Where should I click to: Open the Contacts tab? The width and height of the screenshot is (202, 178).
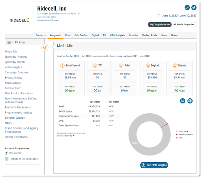pos(41,35)
